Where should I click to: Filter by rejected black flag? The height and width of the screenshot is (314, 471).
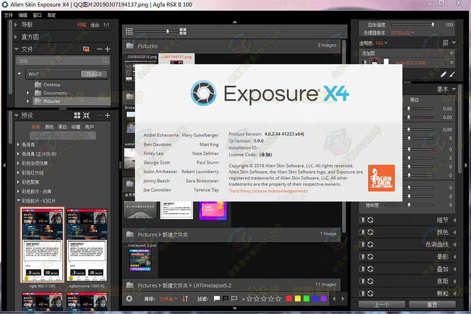pyautogui.click(x=225, y=299)
